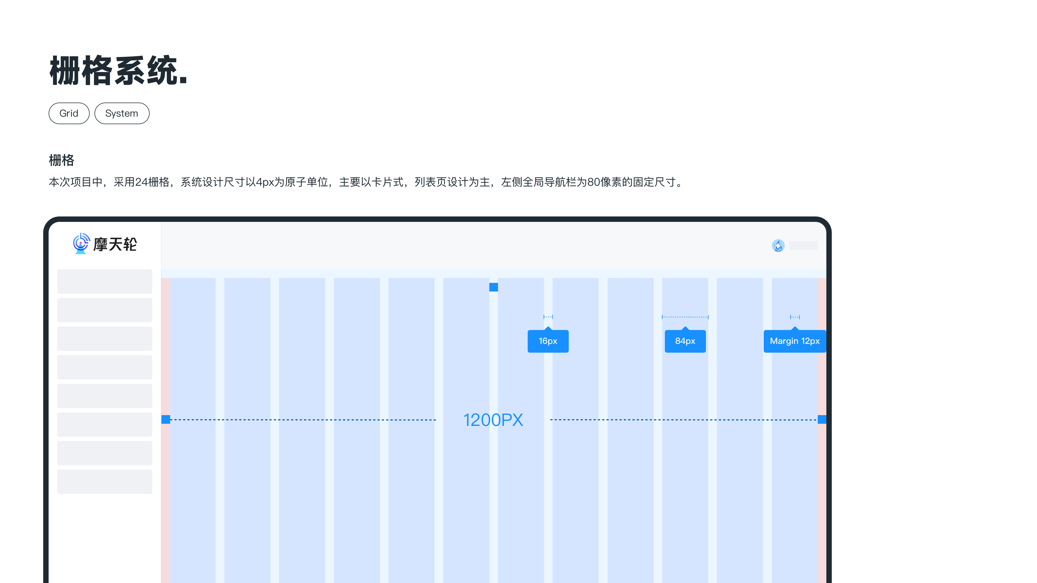Click the 摩天轮 Ferris wheel logo icon
The height and width of the screenshot is (583, 1037).
pyautogui.click(x=81, y=243)
